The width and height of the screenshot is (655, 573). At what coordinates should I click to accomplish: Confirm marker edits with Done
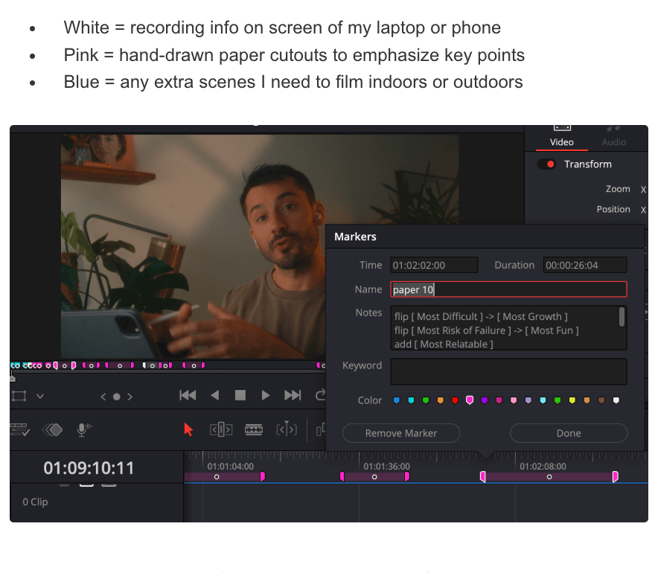[569, 433]
